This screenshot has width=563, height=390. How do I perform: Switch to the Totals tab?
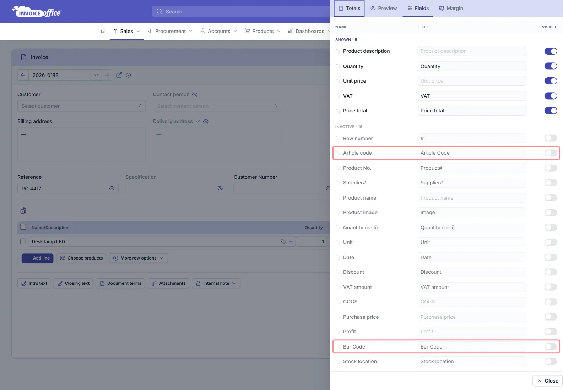[350, 8]
